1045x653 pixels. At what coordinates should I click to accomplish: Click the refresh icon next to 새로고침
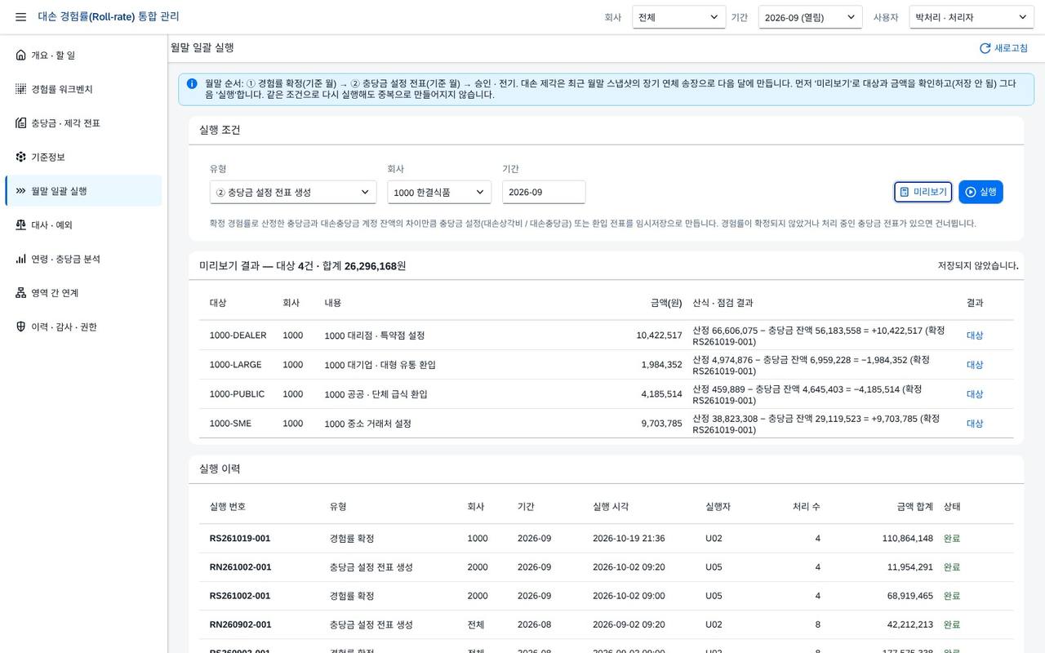coord(985,48)
